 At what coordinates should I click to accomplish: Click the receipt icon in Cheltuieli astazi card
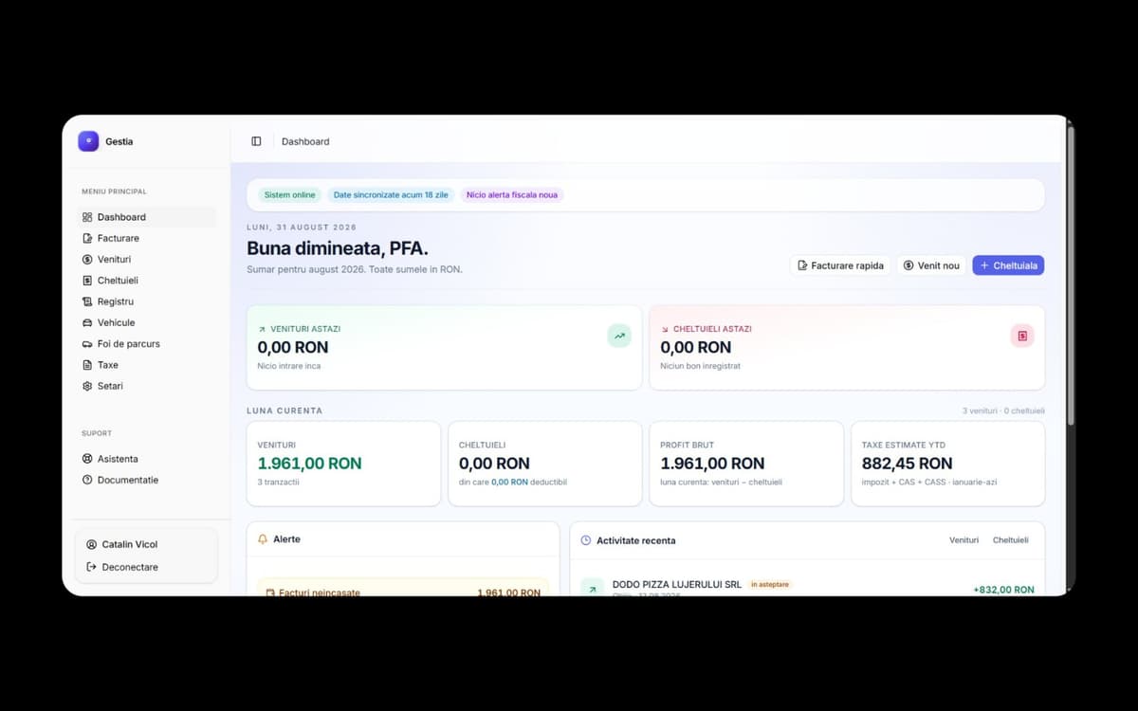click(x=1022, y=336)
